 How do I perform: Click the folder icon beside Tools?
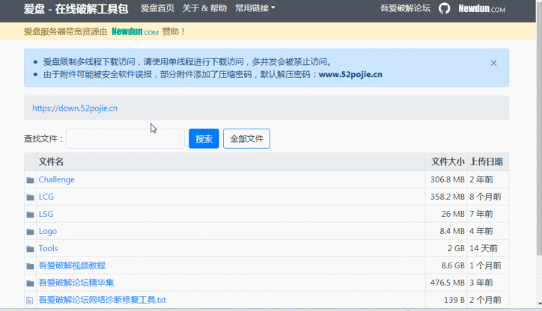point(30,249)
